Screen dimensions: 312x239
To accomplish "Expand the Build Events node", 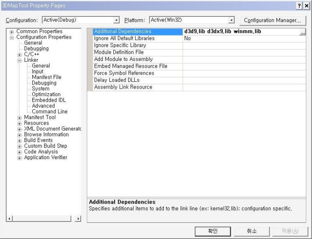I will 19,140.
